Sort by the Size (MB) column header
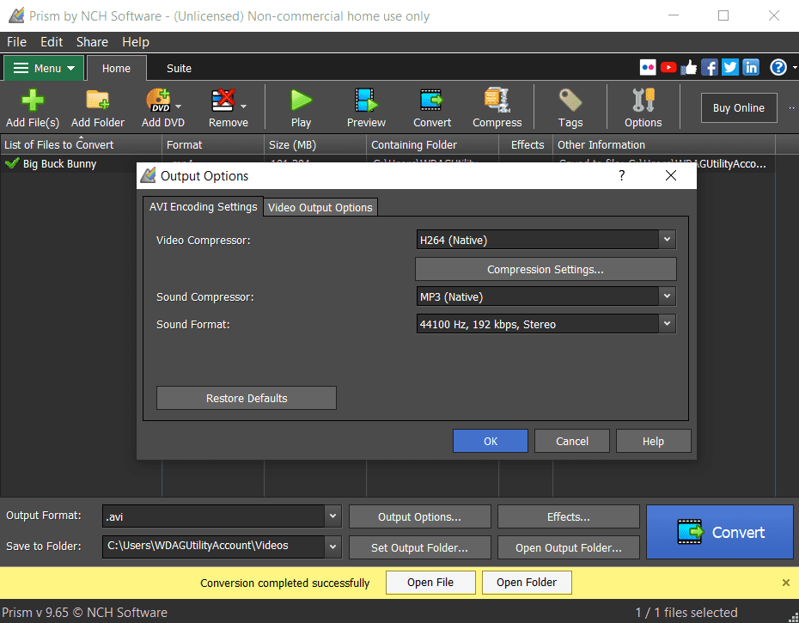This screenshot has width=799, height=623. [315, 144]
